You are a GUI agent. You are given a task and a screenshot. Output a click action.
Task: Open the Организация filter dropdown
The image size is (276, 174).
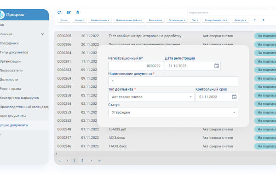(x=177, y=20)
